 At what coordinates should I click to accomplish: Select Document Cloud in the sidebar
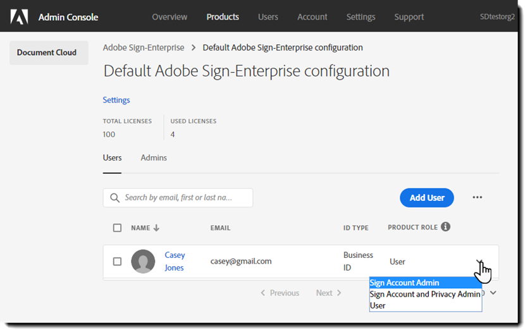click(x=47, y=52)
